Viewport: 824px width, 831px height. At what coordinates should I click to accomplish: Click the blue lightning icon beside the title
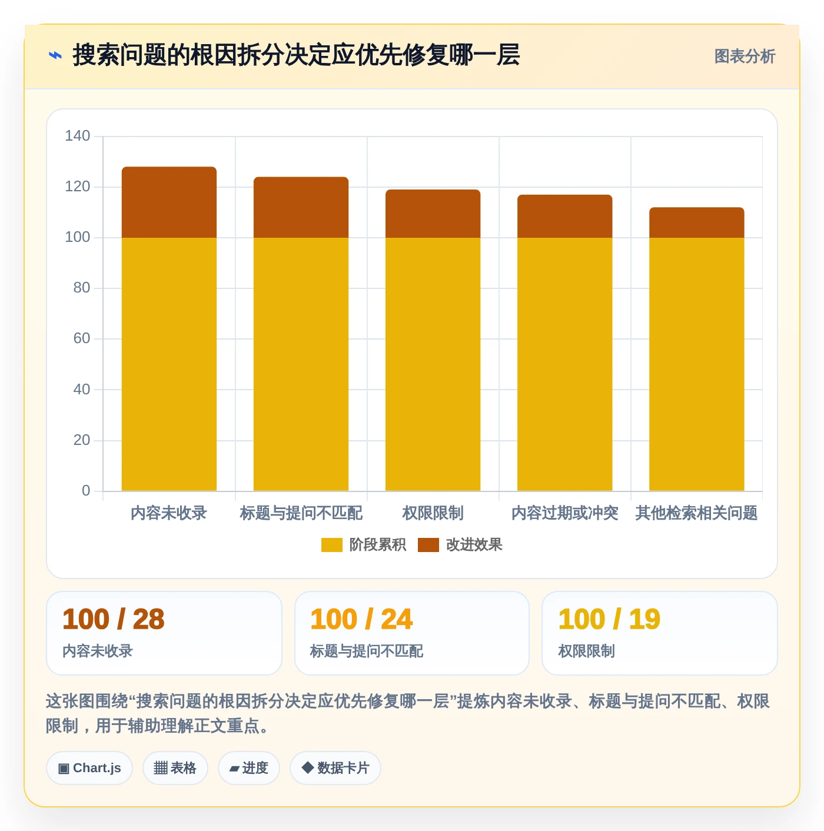click(x=55, y=56)
